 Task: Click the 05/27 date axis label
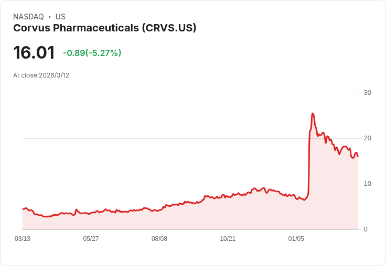(x=91, y=238)
